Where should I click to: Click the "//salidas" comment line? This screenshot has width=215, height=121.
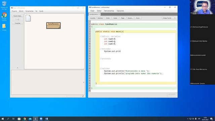click(105, 69)
